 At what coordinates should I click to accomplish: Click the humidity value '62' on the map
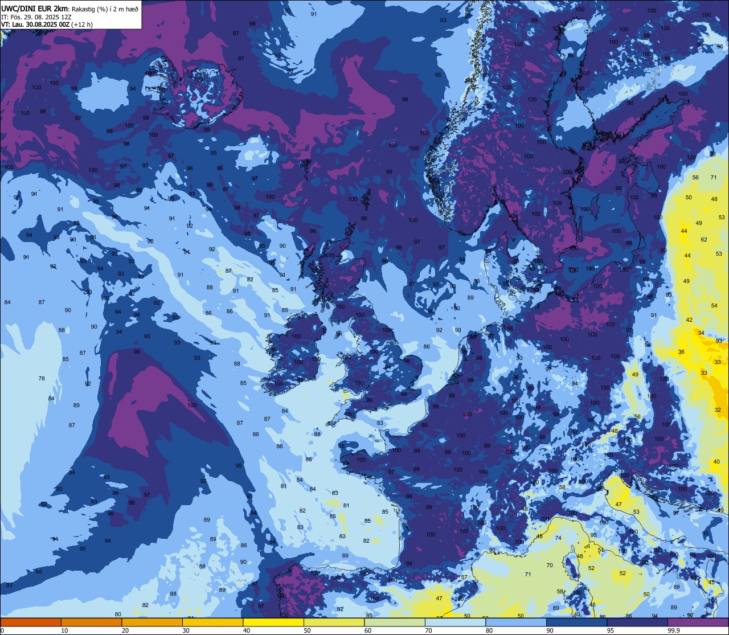point(704,240)
